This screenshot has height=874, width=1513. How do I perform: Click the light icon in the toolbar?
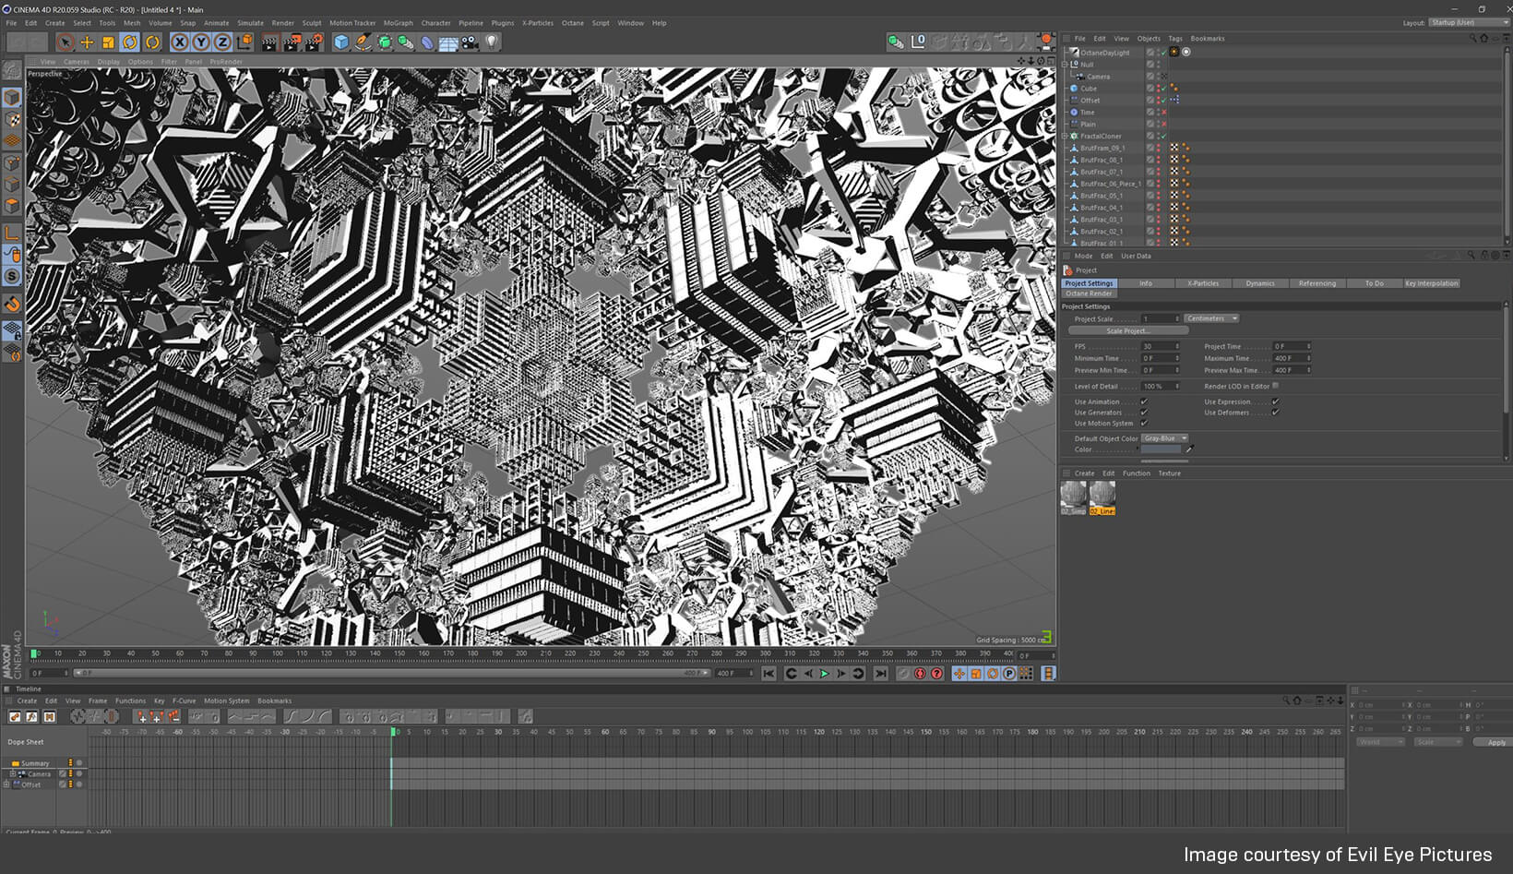pos(492,42)
